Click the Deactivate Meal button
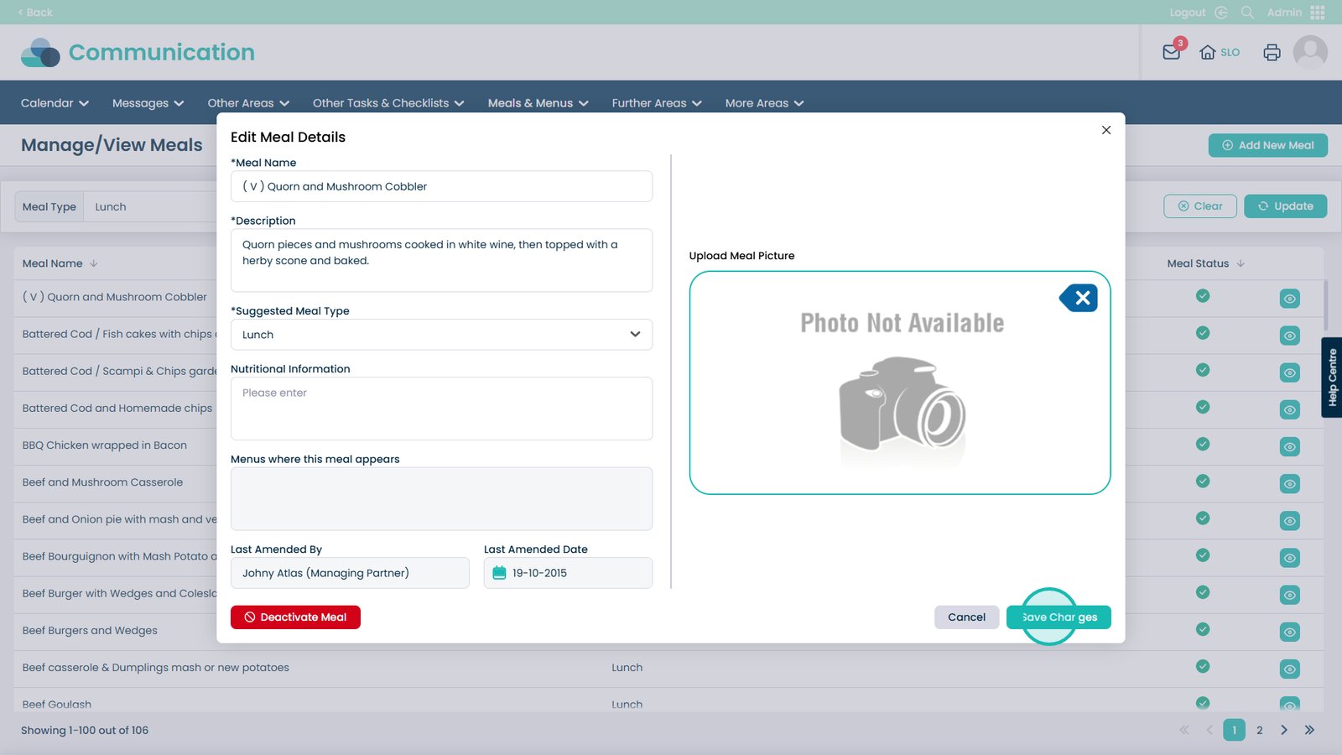The width and height of the screenshot is (1342, 755). coord(295,617)
